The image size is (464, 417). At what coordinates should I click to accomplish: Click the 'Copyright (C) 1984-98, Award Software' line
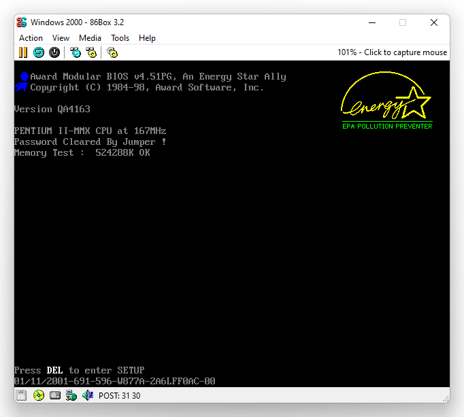(147, 88)
